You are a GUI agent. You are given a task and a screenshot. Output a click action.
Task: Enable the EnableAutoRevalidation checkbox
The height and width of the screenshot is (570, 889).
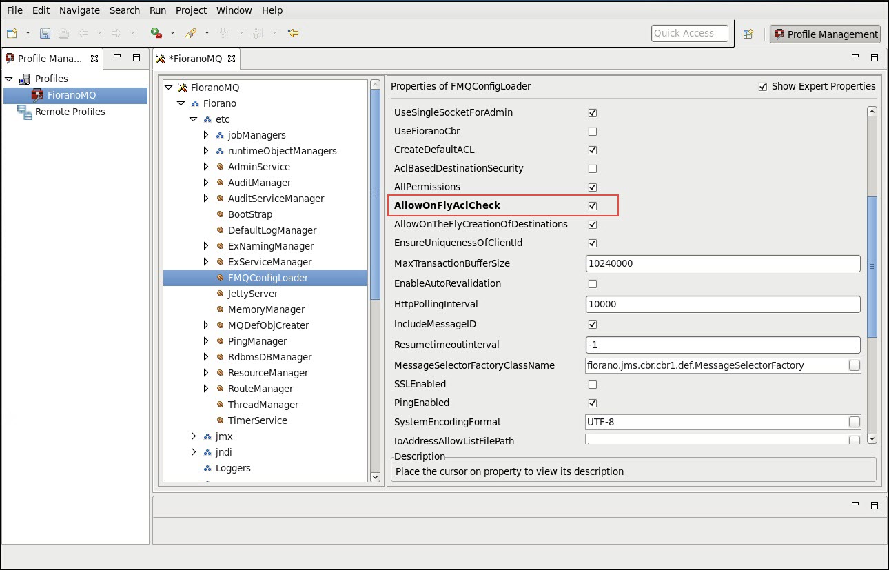(x=593, y=284)
